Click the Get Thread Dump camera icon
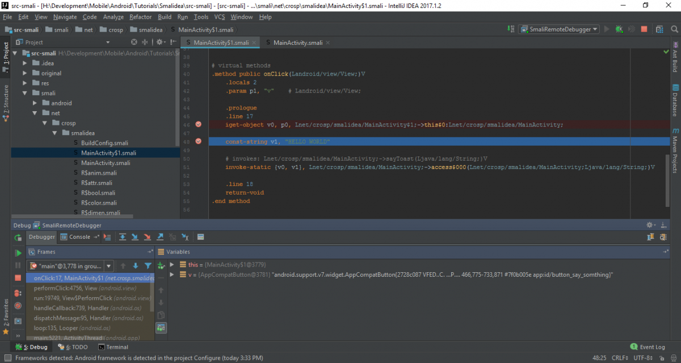The height and width of the screenshot is (363, 681). pos(18,320)
